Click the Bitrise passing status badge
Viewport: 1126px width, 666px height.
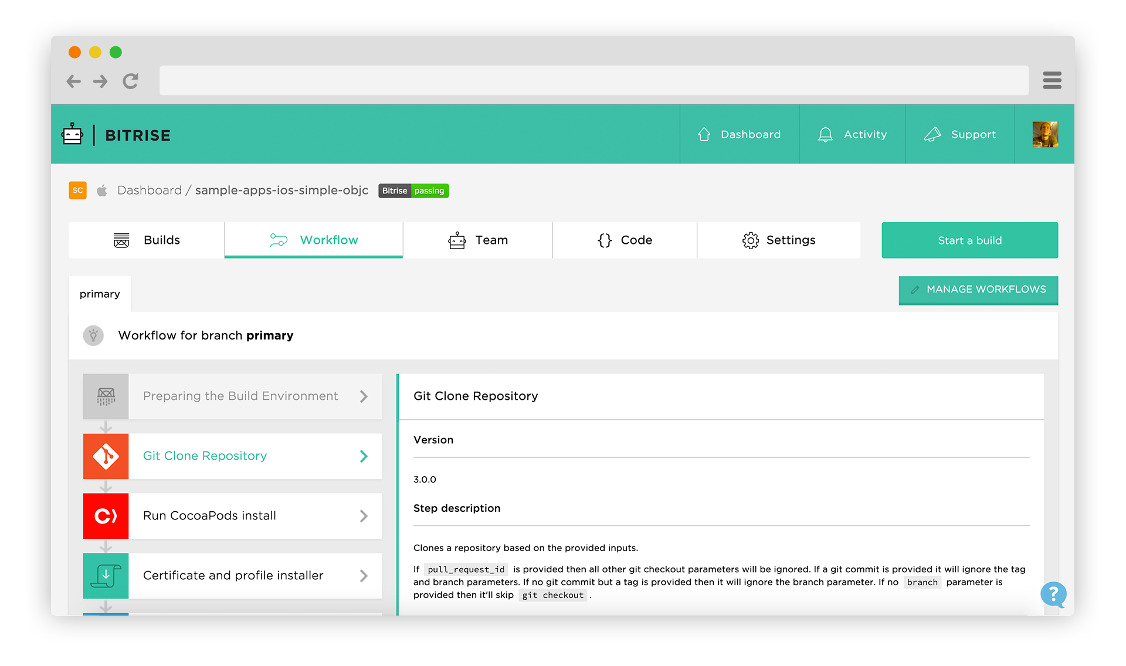413,191
